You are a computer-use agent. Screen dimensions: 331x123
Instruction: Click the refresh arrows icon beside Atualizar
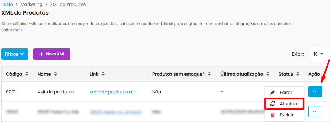point(273,104)
